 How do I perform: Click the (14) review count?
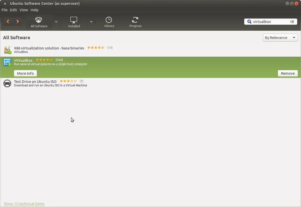tap(110, 48)
